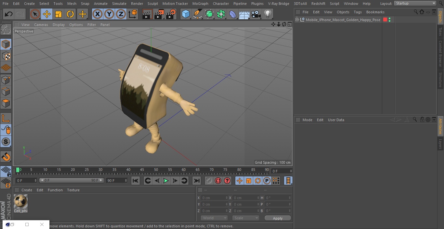Click the Apply button in coordinates
This screenshot has height=229, width=444.
[x=278, y=218]
